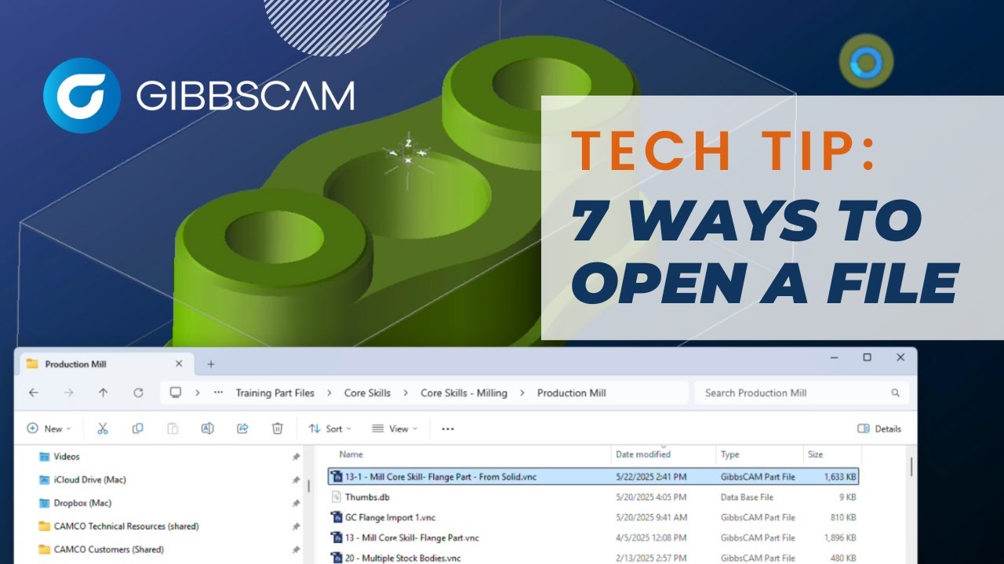Unpin iCloud Drive (Mac) via pin icon
1004x564 pixels.
(x=296, y=479)
